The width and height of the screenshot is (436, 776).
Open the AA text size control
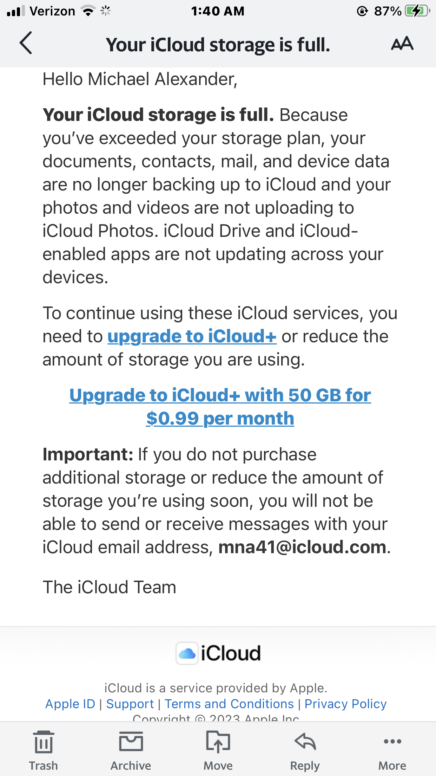coord(402,44)
